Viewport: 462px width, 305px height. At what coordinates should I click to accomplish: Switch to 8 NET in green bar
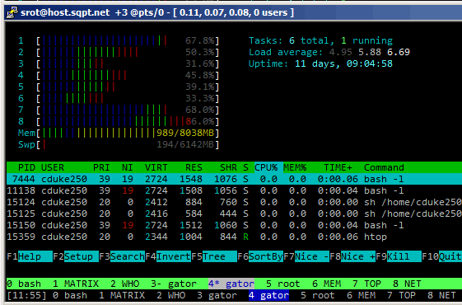pyautogui.click(x=407, y=284)
